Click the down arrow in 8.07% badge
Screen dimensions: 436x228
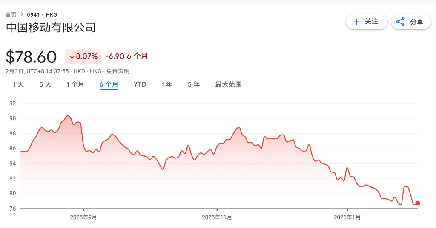72,56
